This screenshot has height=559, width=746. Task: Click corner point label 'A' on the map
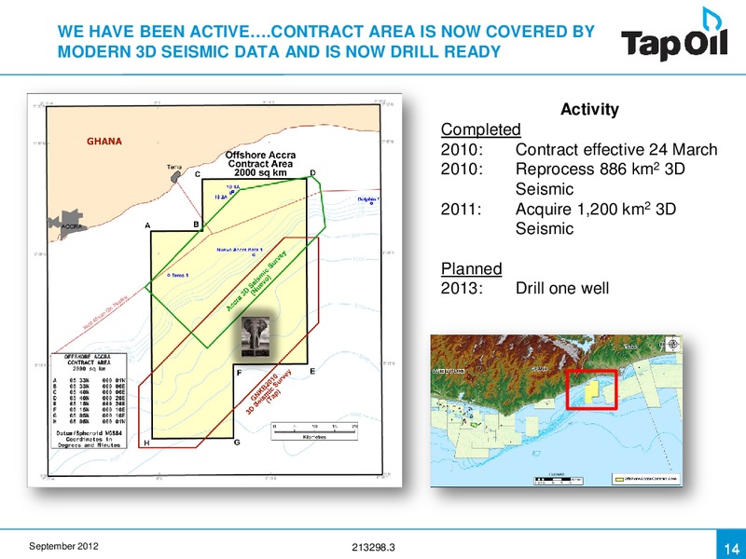pyautogui.click(x=147, y=225)
